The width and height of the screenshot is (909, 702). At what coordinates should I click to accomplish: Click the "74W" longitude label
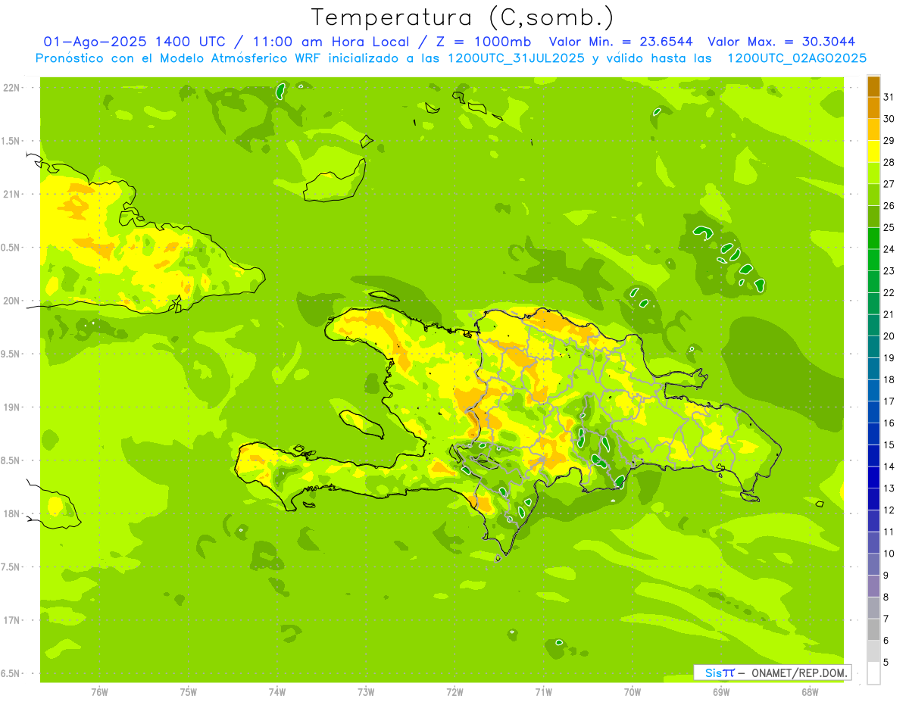277,692
